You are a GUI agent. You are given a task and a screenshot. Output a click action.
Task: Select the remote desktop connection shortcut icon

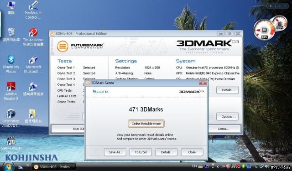(33, 89)
